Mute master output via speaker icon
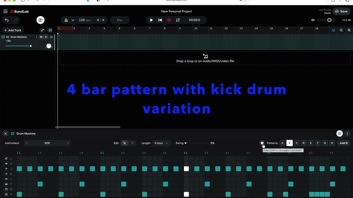353x198 pixels. (313, 20)
